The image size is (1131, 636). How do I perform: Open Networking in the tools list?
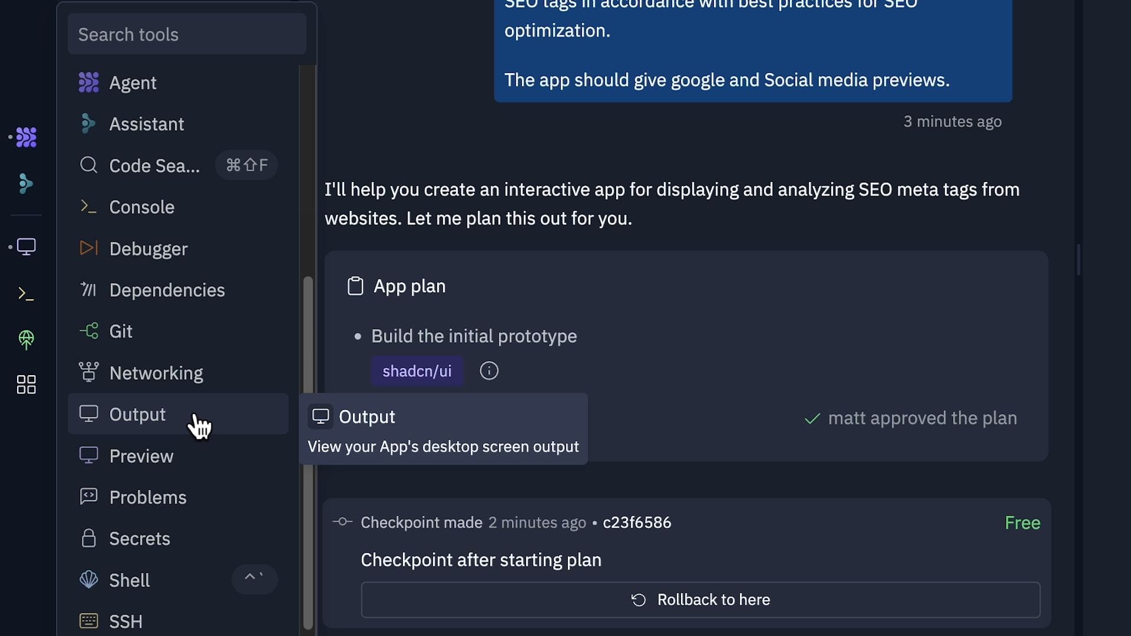(x=156, y=373)
